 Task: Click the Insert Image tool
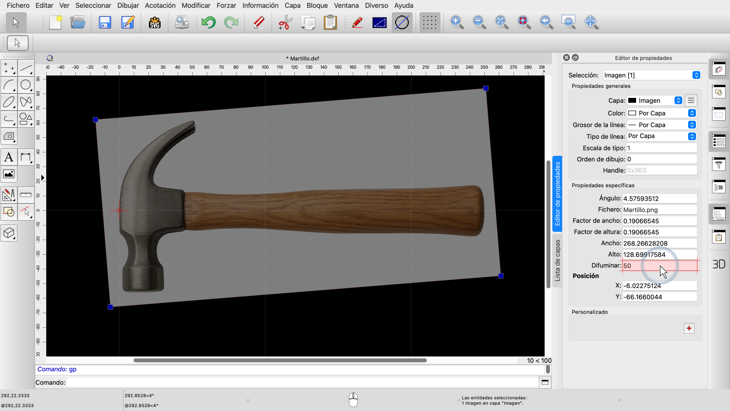[x=9, y=174]
